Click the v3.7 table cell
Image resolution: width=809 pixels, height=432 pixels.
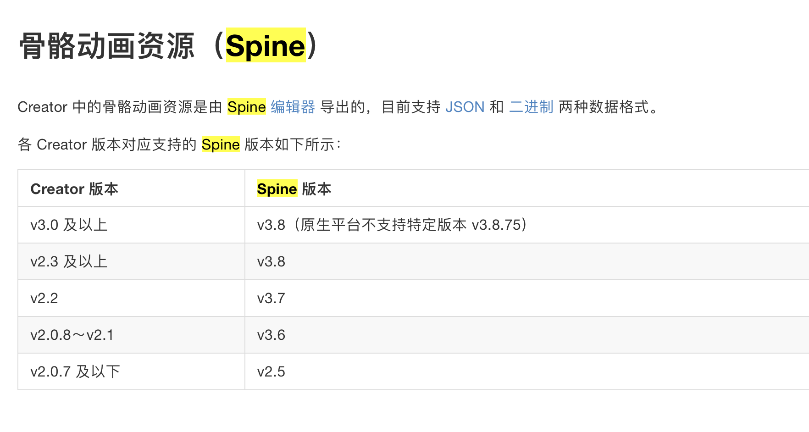coord(271,298)
